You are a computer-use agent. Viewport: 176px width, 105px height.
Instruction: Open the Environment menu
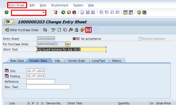pyautogui.click(x=60, y=5)
